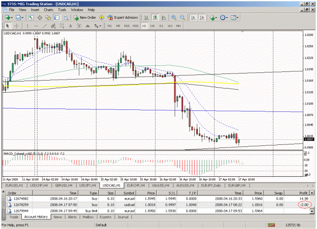Switch to M1 timeframe
The image size is (317, 229).
pyautogui.click(x=110, y=26)
